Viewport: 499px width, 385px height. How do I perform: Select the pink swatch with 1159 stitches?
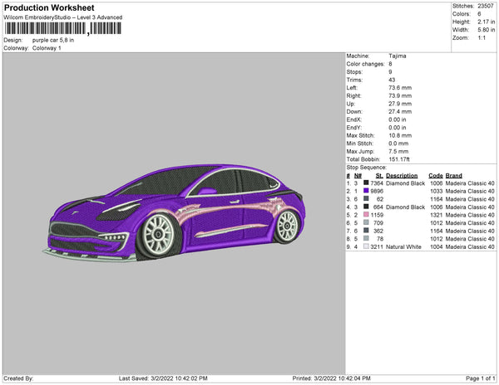[x=366, y=215]
